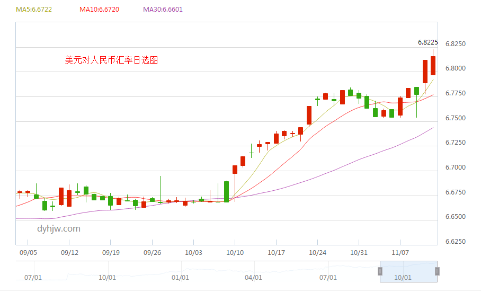Click the green candlestick at 10/31
Image resolution: width=481 pixels, height=292 pixels.
(359, 96)
